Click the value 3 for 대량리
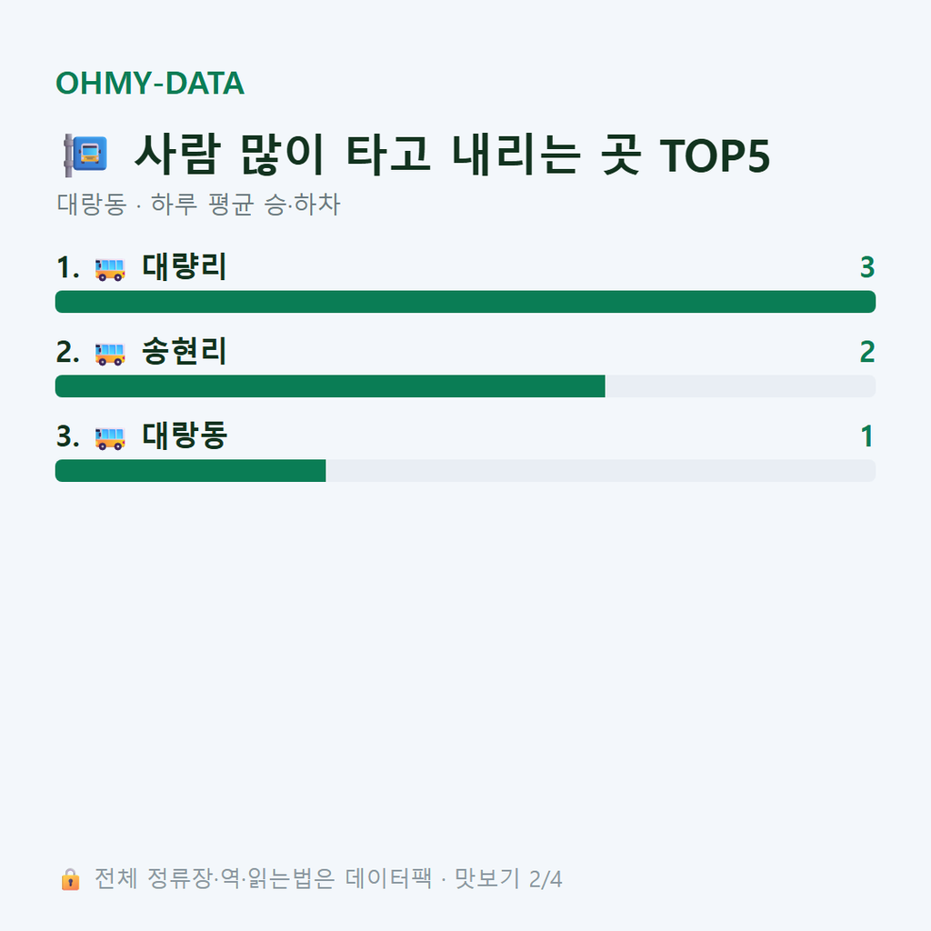Image resolution: width=931 pixels, height=931 pixels. pyautogui.click(x=867, y=267)
